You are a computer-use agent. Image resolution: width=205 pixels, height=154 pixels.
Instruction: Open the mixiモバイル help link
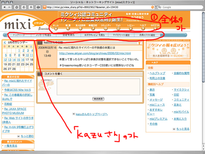click(181, 112)
